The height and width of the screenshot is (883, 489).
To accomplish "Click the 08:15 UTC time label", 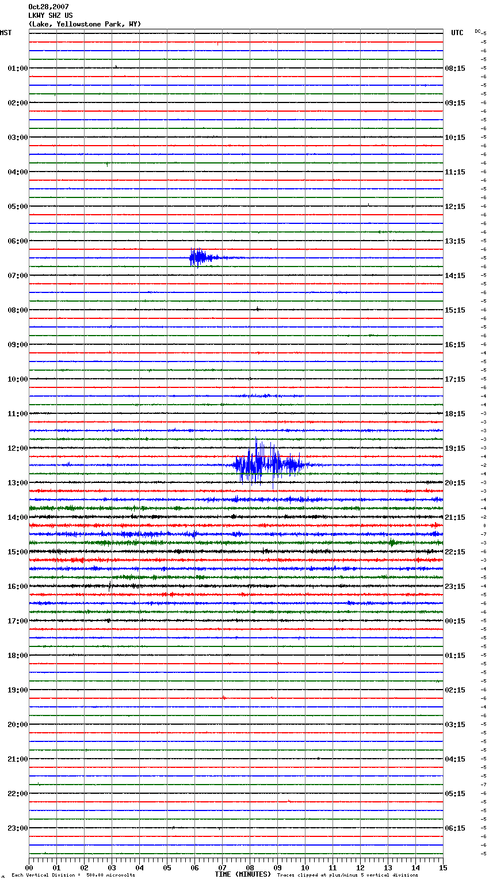I will coord(455,68).
